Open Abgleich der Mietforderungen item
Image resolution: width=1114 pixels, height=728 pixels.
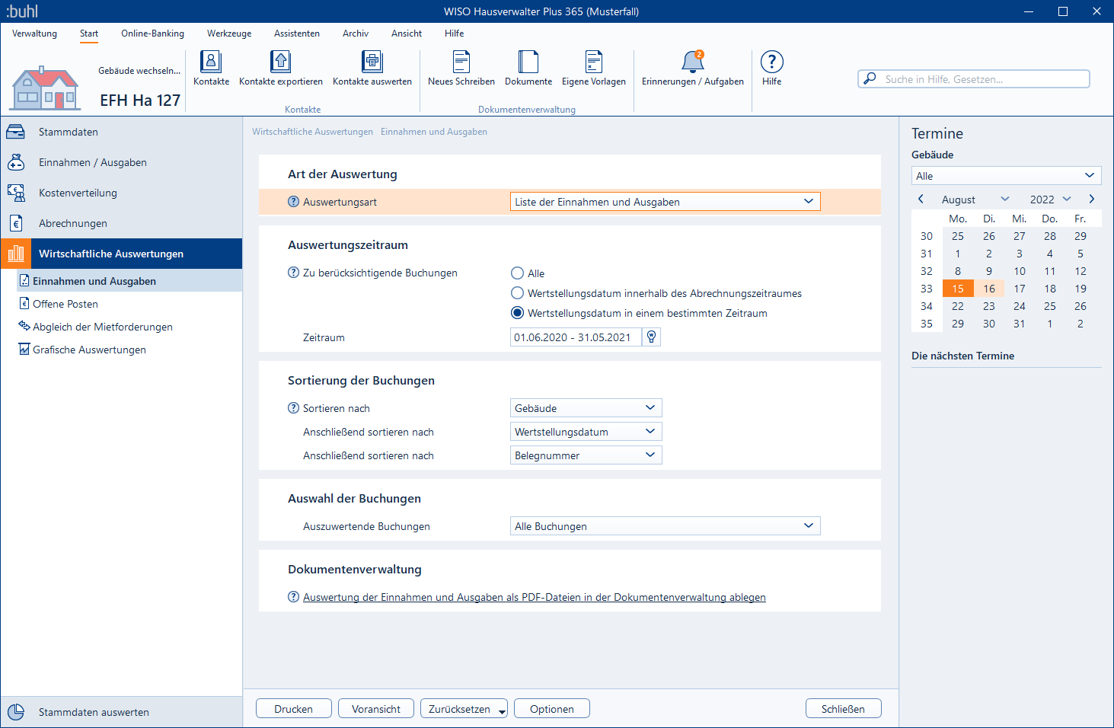pos(103,327)
